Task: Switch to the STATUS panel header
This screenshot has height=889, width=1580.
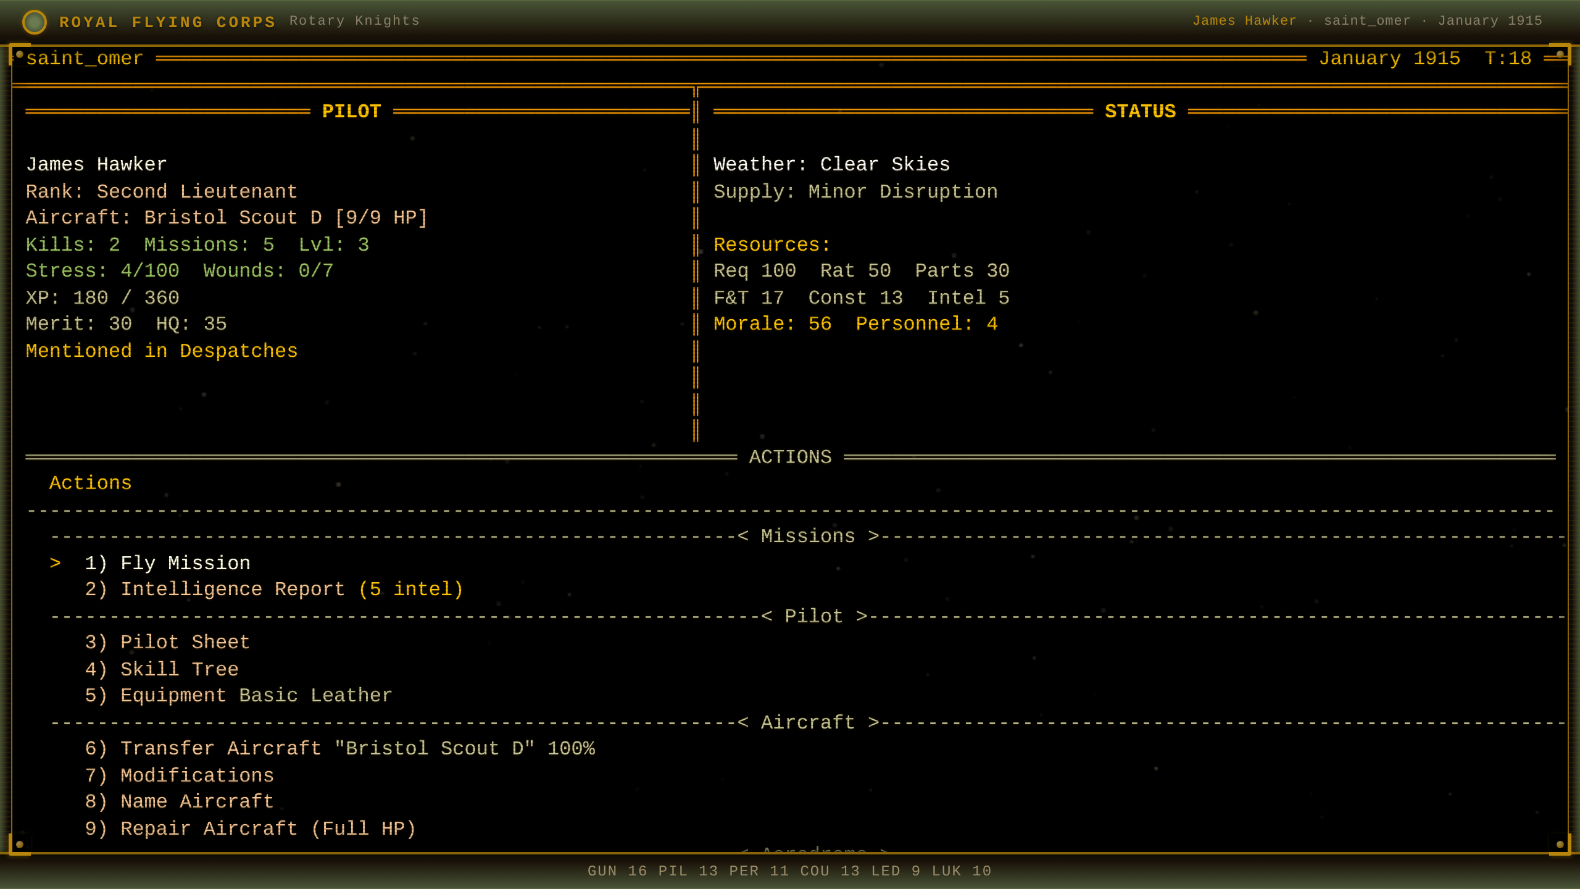Action: click(1139, 111)
